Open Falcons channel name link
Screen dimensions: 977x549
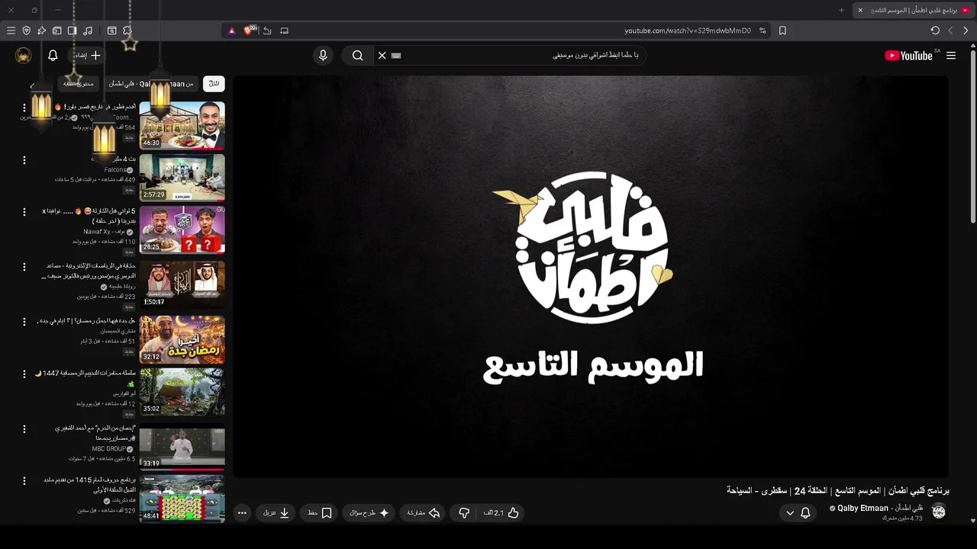114,170
